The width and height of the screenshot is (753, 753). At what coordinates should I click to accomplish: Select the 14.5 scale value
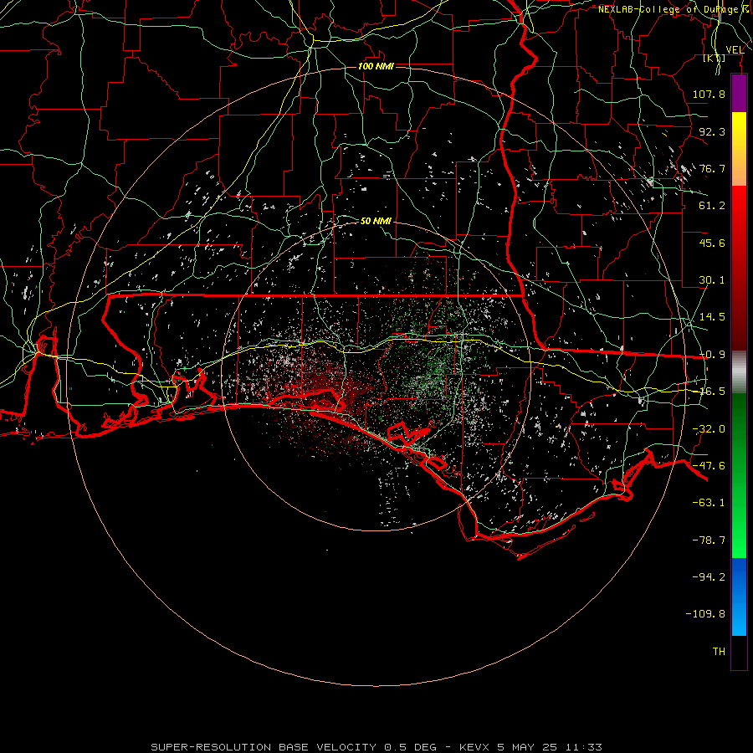[x=712, y=317]
